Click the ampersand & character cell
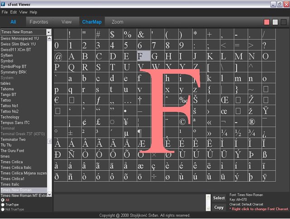The image size is (290, 219). (x=144, y=34)
